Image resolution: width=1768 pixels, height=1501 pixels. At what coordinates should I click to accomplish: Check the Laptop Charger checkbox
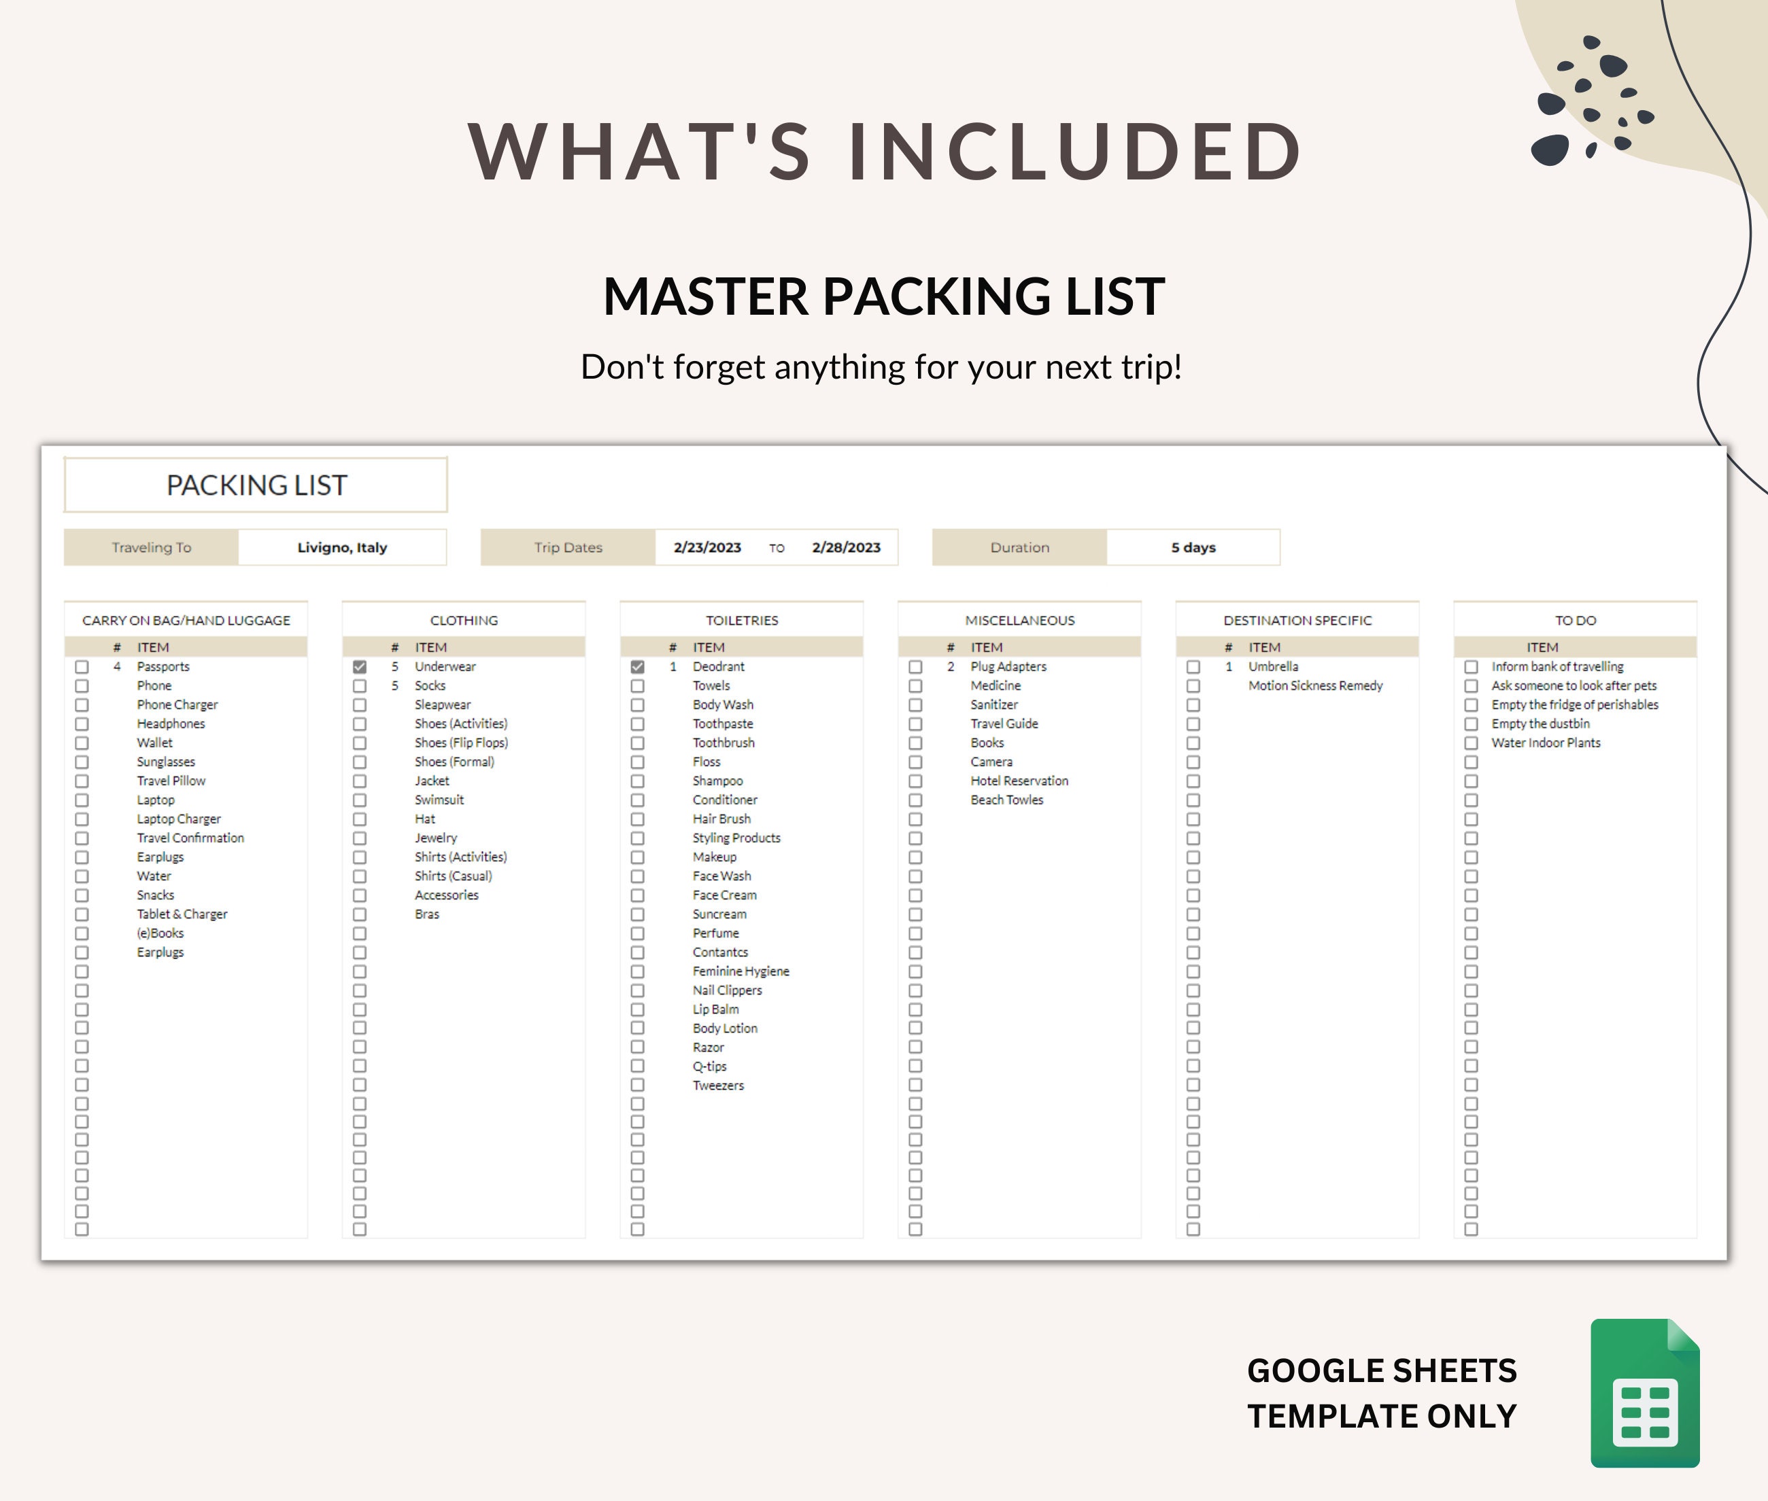pos(82,818)
